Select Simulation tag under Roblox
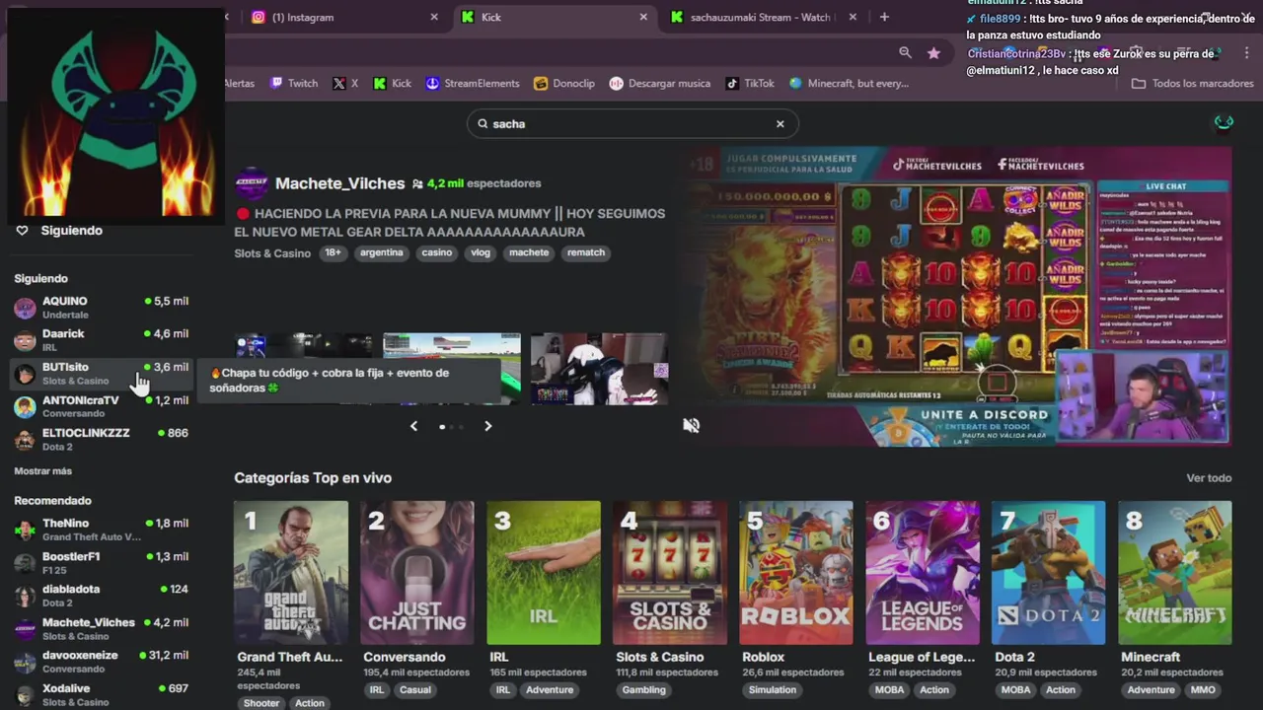This screenshot has width=1263, height=710. point(773,690)
